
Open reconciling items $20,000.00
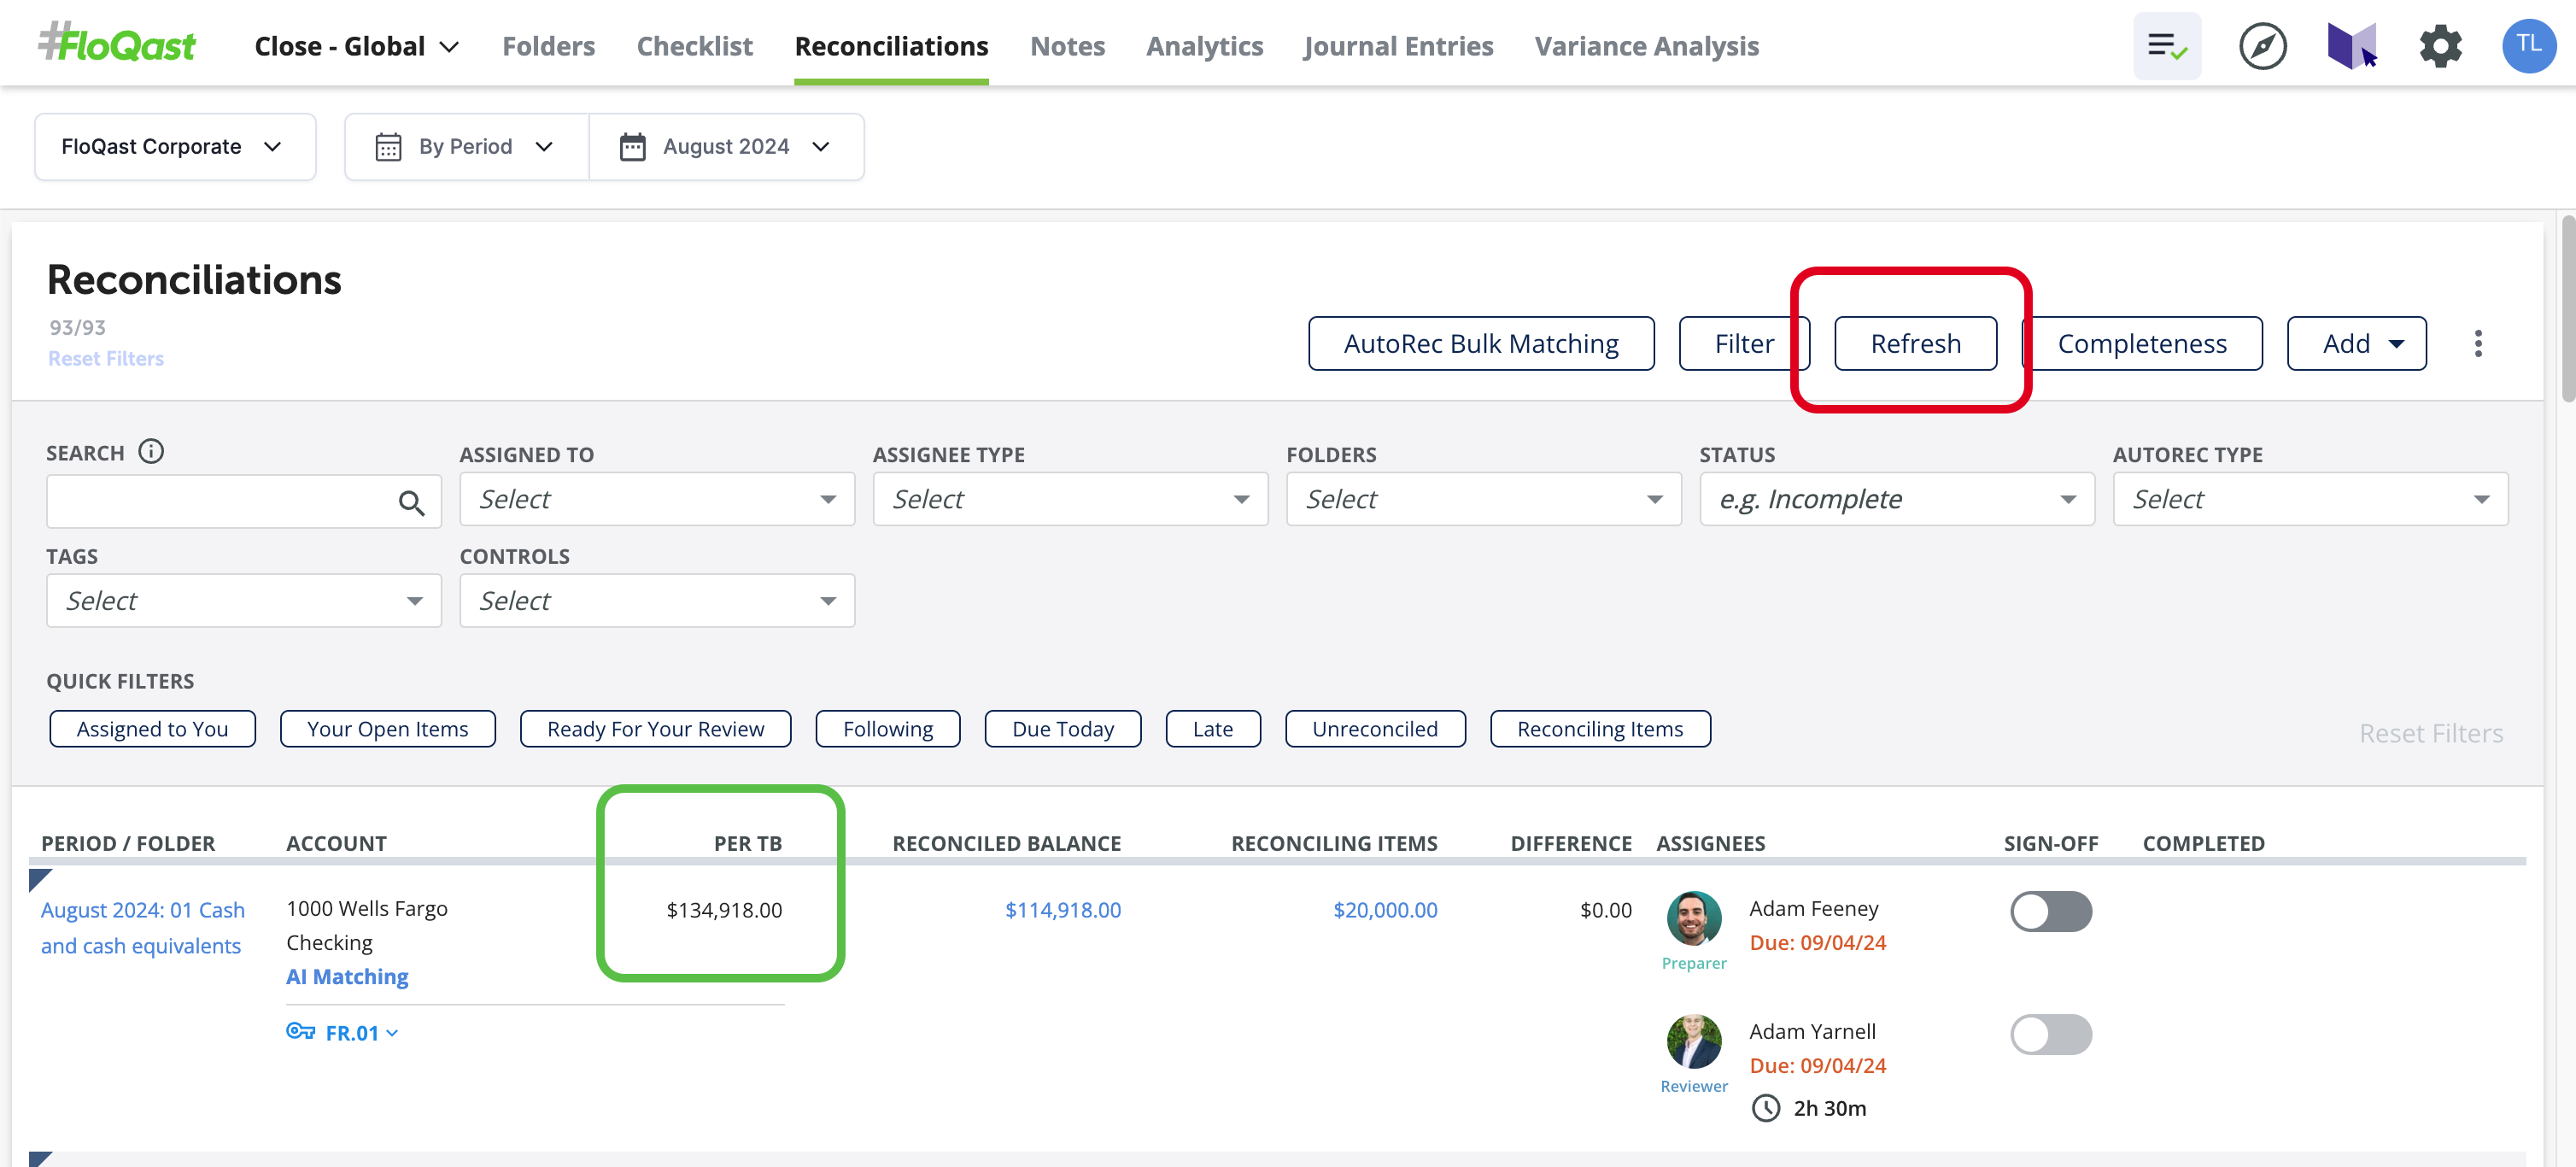(1385, 909)
